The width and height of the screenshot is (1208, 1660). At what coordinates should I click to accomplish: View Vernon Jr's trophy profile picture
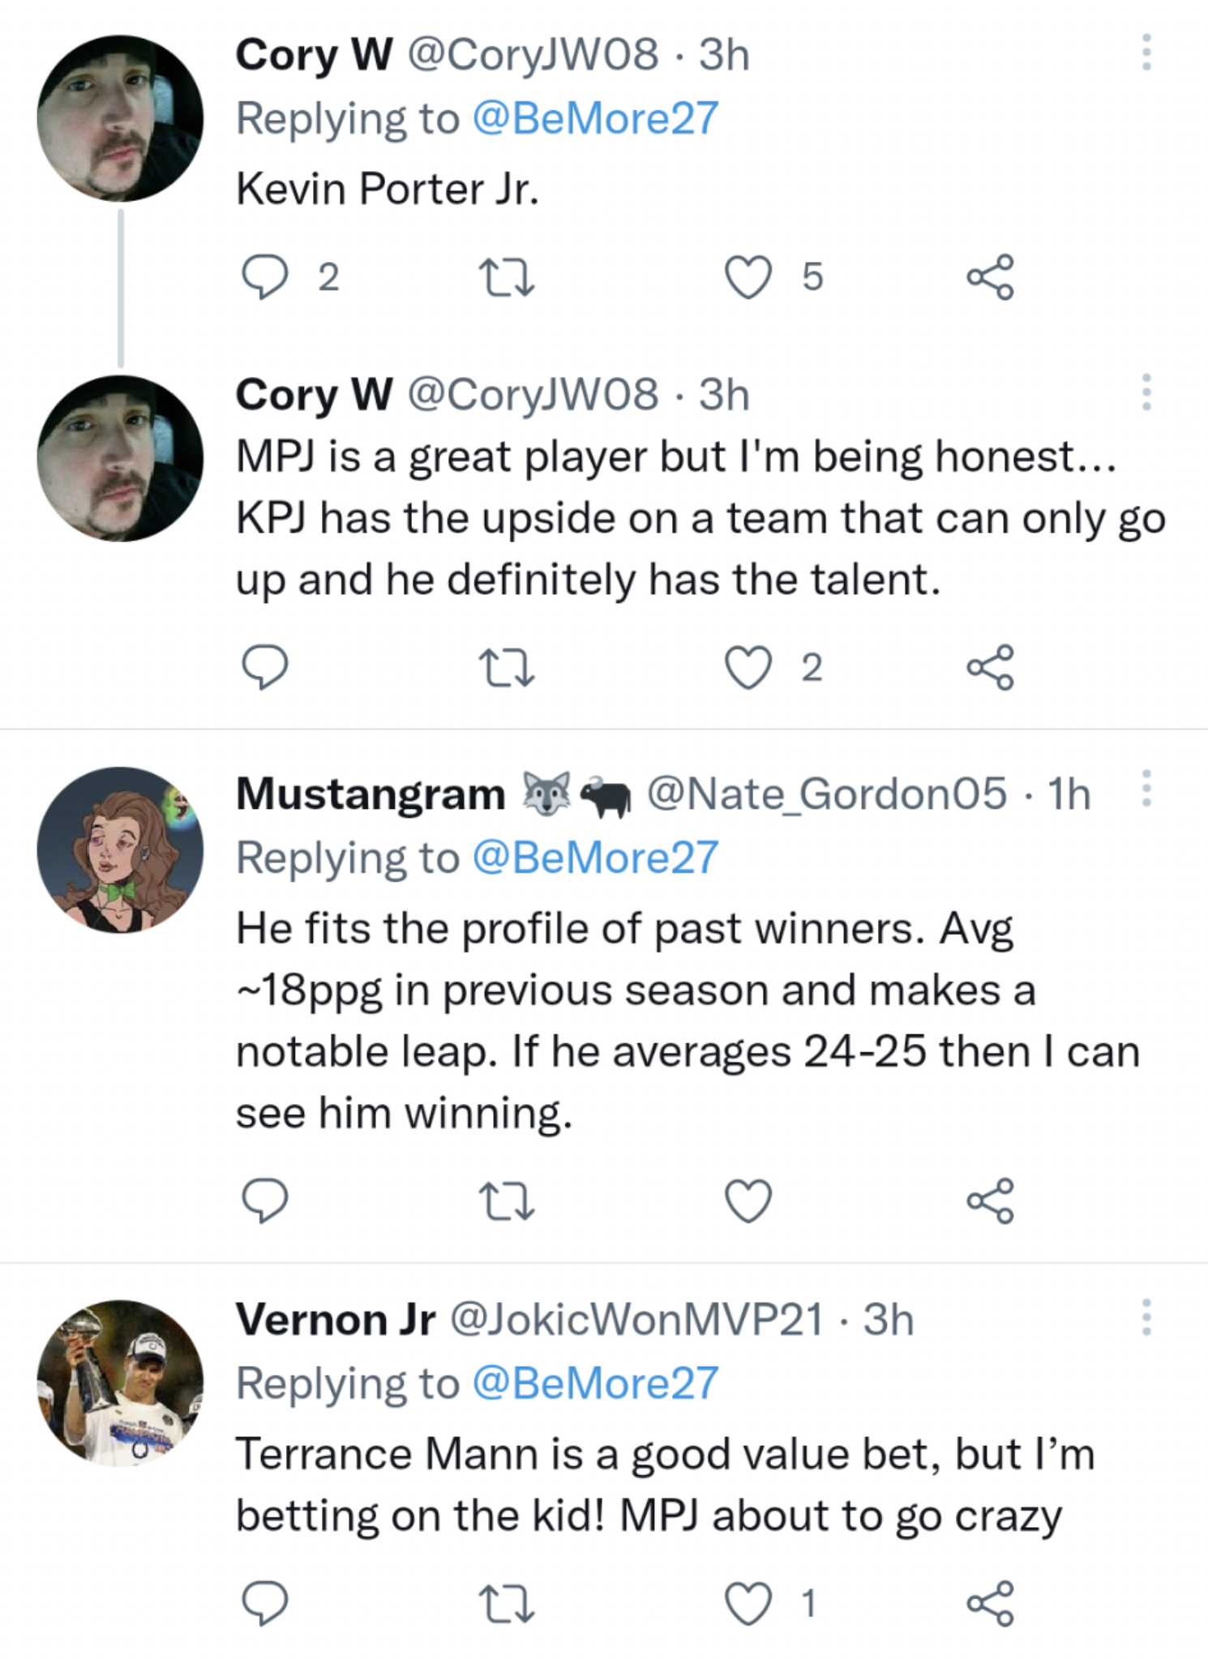coord(120,1383)
